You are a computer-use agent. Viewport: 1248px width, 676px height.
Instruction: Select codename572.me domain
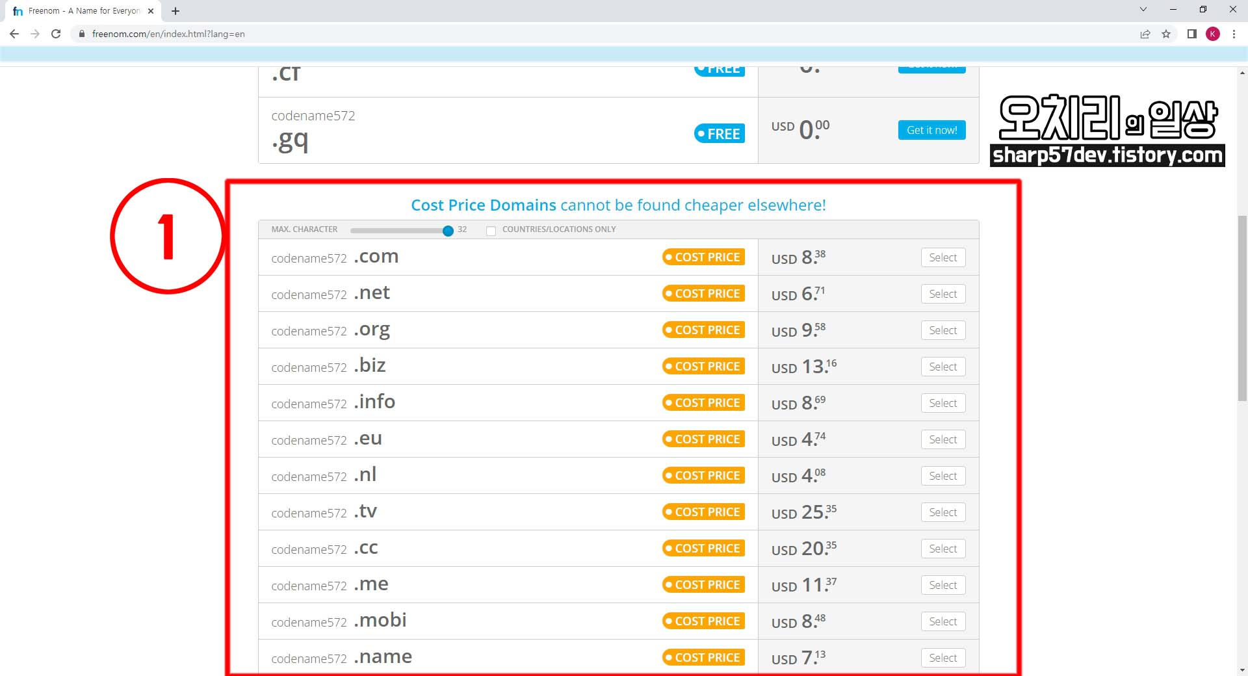(942, 585)
